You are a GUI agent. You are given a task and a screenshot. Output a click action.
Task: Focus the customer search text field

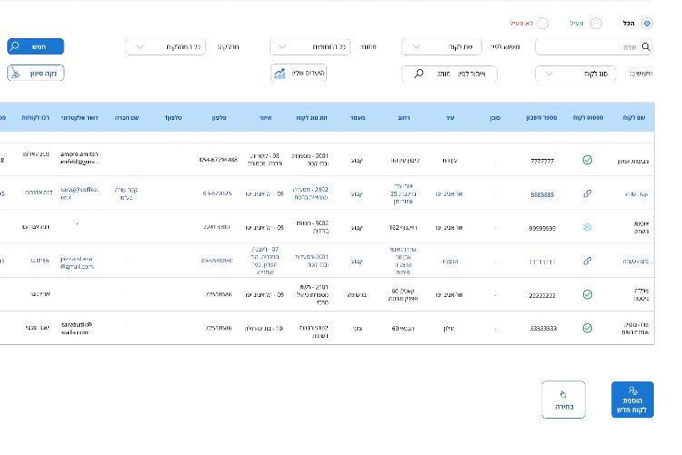(x=594, y=47)
